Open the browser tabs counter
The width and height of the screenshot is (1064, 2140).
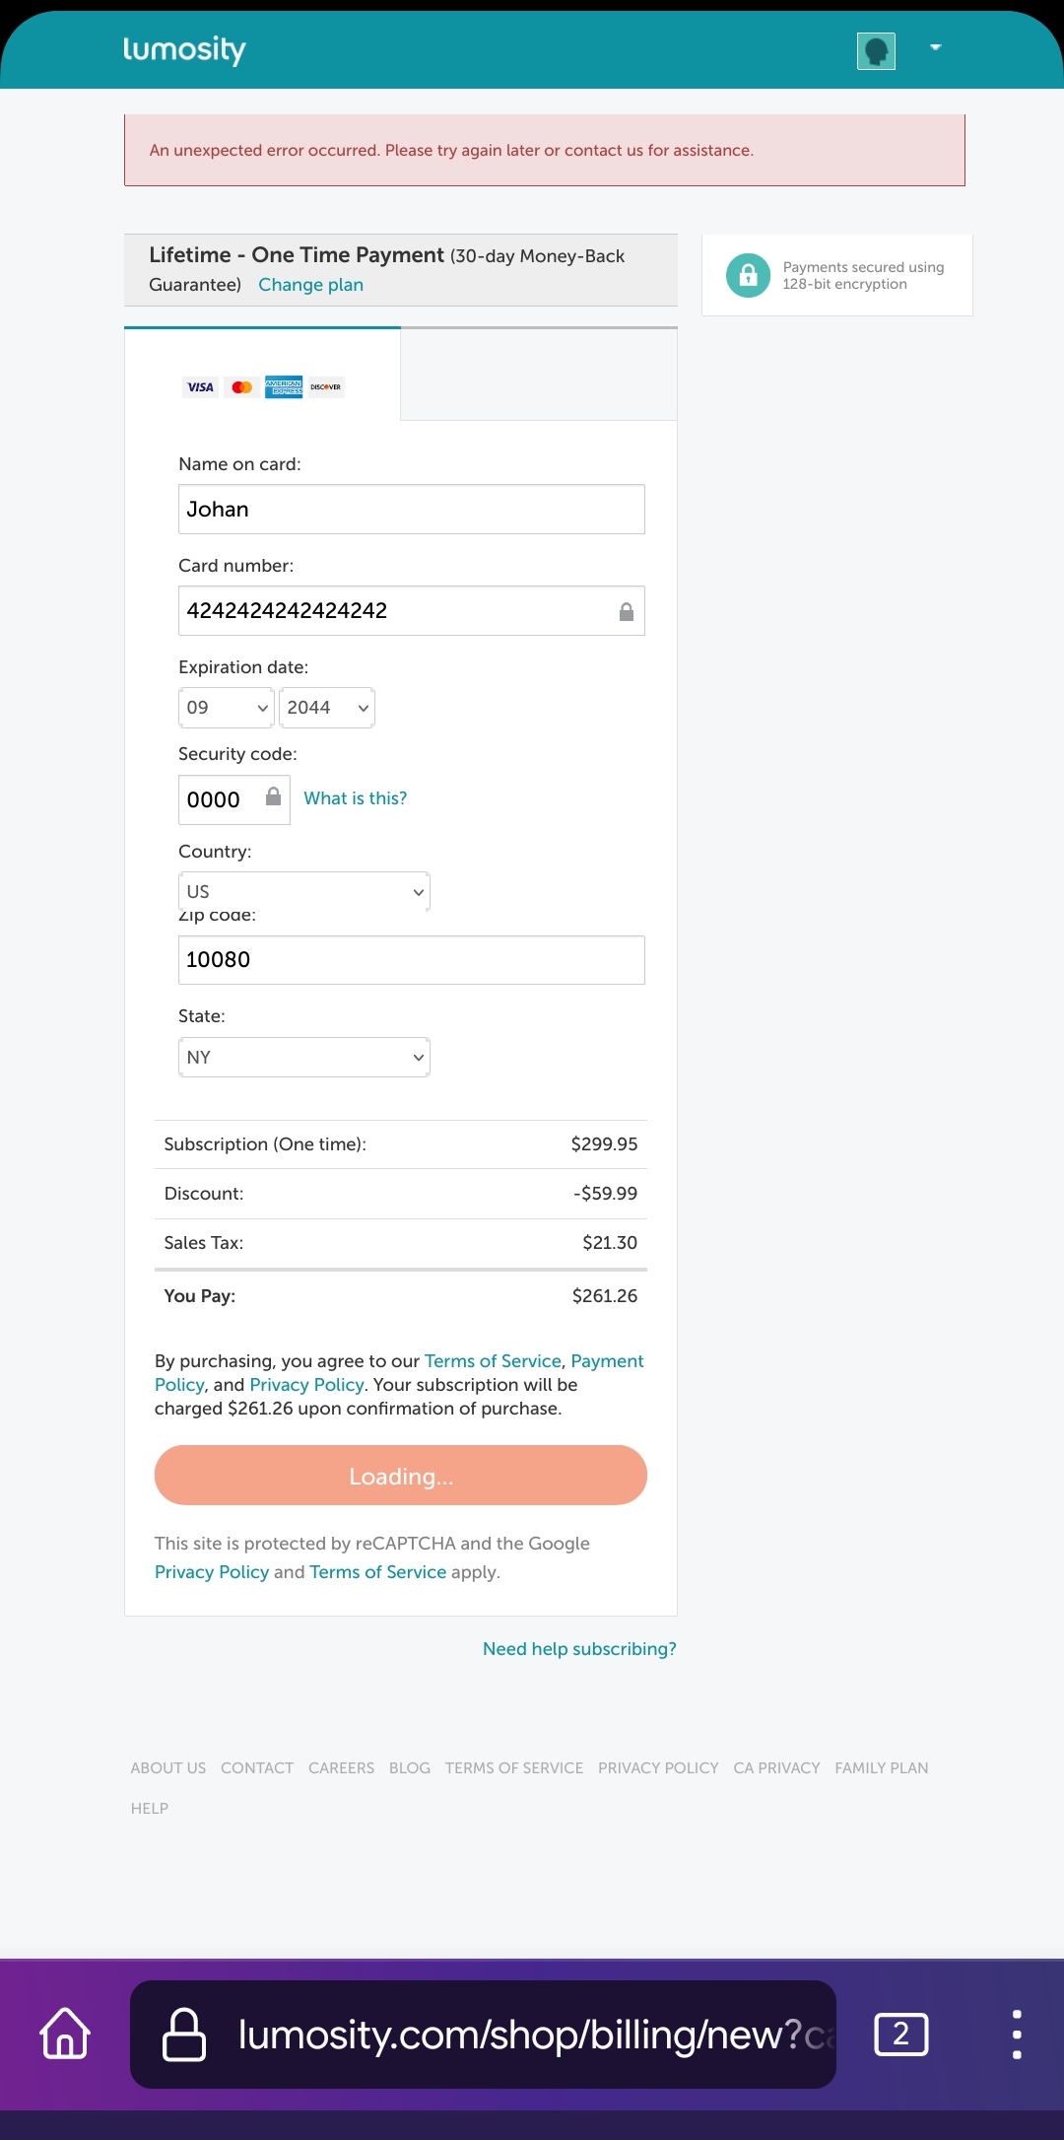[900, 2034]
